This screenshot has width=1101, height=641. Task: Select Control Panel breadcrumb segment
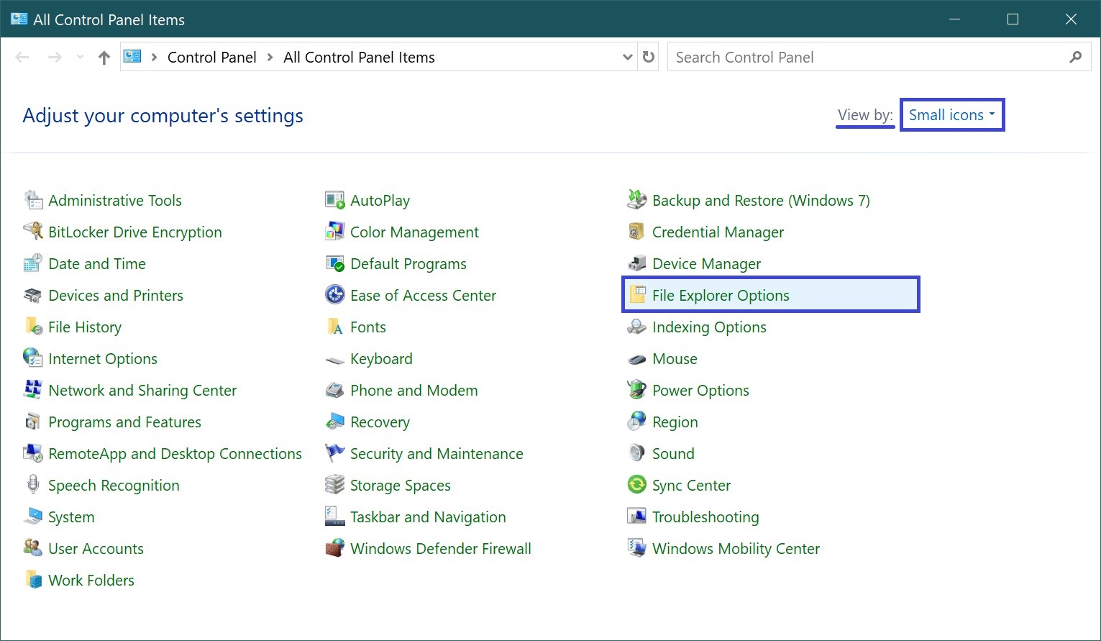(x=212, y=58)
